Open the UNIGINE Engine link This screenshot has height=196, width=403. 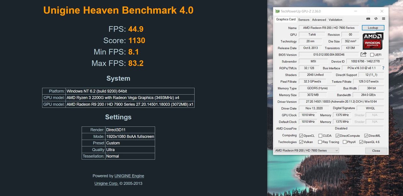(129, 176)
